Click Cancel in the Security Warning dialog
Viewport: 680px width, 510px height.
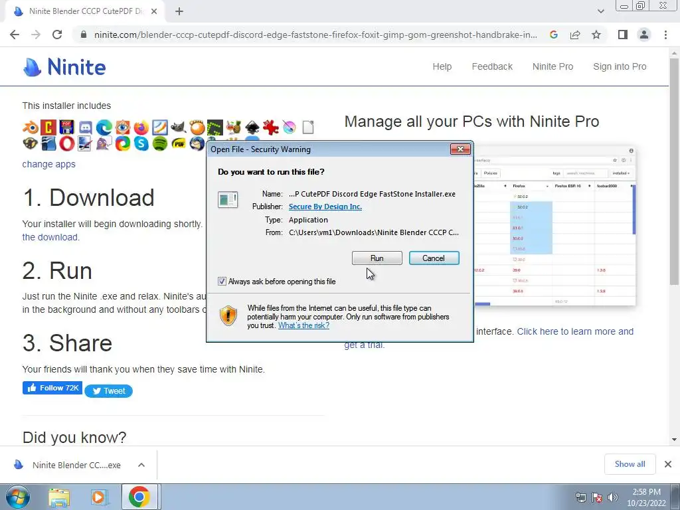[434, 258]
